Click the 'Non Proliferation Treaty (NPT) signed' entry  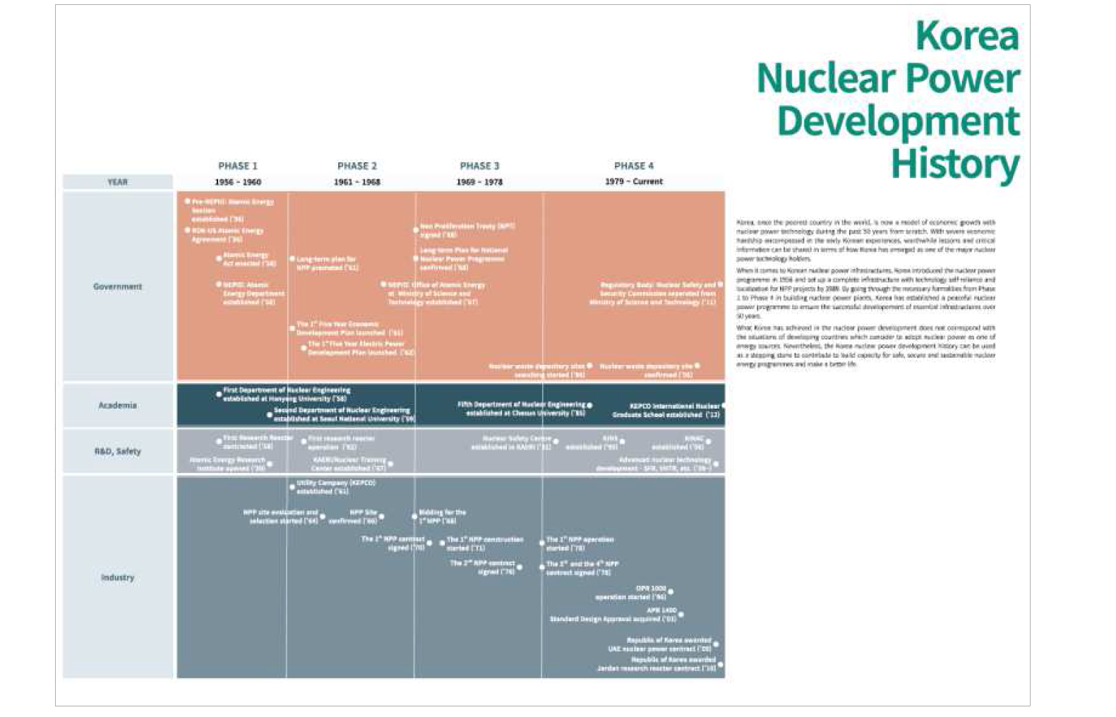click(465, 230)
